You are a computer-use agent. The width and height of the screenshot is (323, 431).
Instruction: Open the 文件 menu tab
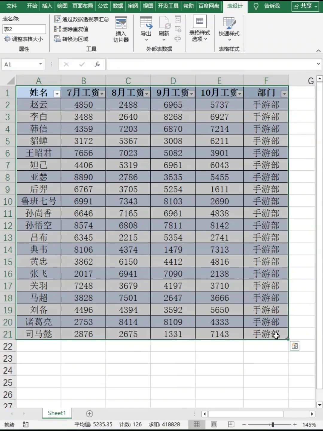(12, 6)
